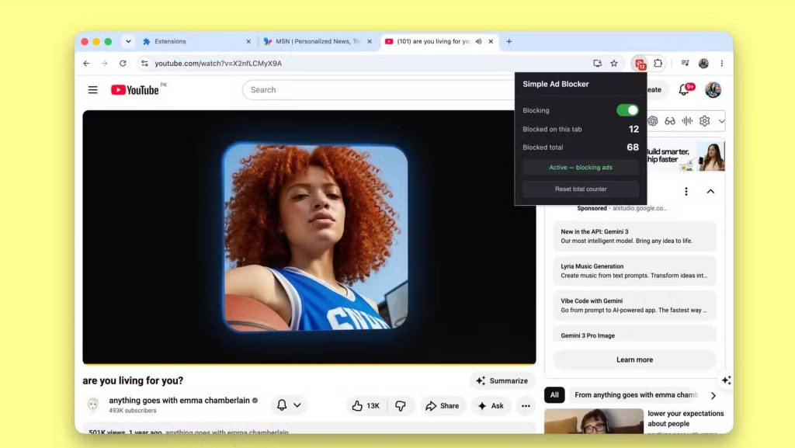Click the Ask button
The height and width of the screenshot is (448, 795).
point(491,405)
